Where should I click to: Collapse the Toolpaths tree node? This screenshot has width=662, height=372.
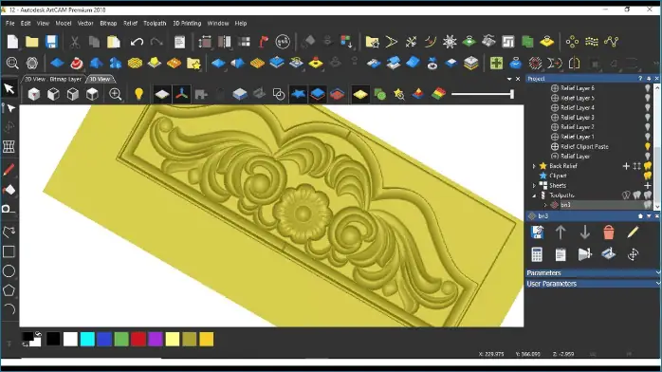point(534,195)
